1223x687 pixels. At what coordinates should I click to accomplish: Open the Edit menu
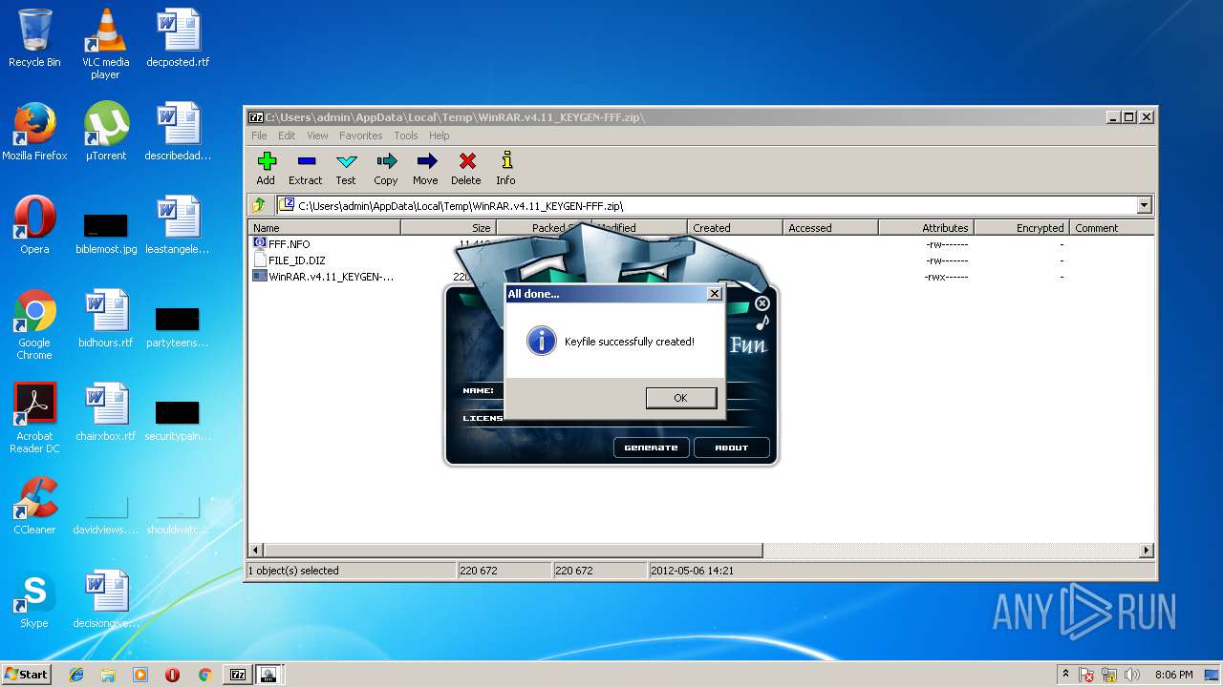click(x=287, y=135)
